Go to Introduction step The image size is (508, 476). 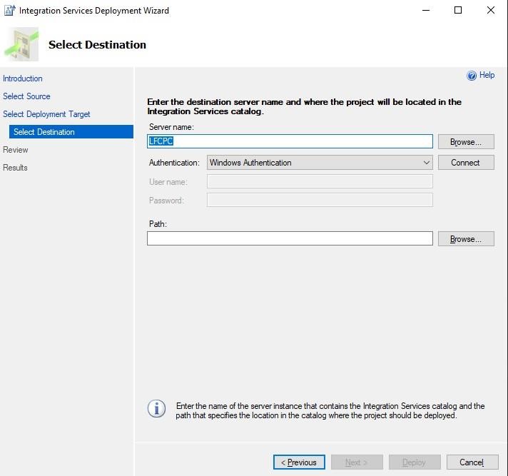[23, 79]
